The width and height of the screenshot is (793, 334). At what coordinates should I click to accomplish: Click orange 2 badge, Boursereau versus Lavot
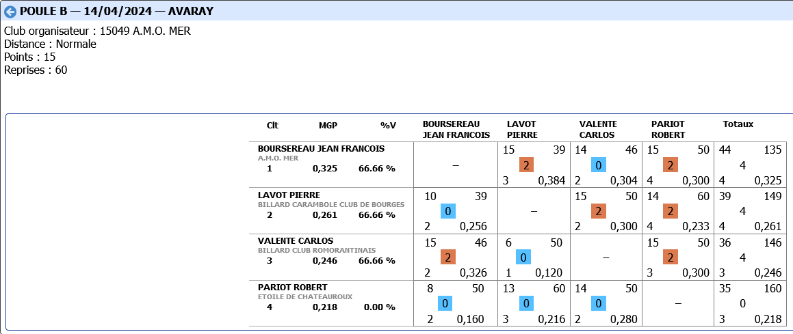tap(526, 165)
